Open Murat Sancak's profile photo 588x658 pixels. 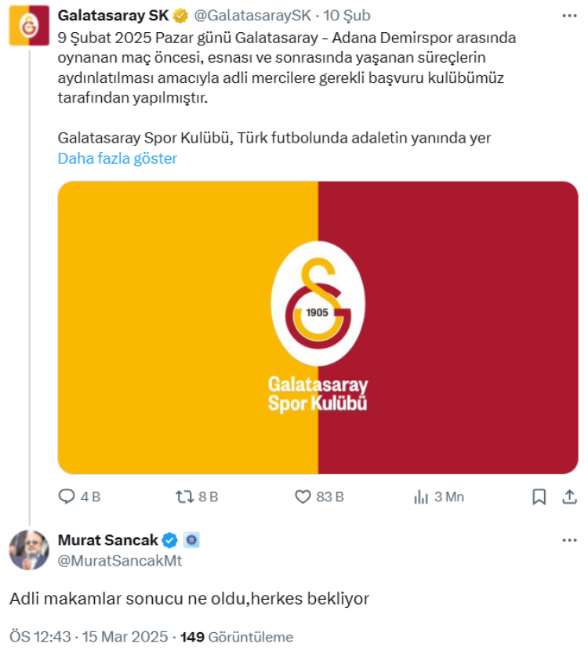[28, 549]
